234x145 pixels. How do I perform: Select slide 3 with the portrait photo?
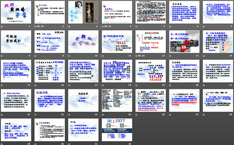tap(83, 12)
